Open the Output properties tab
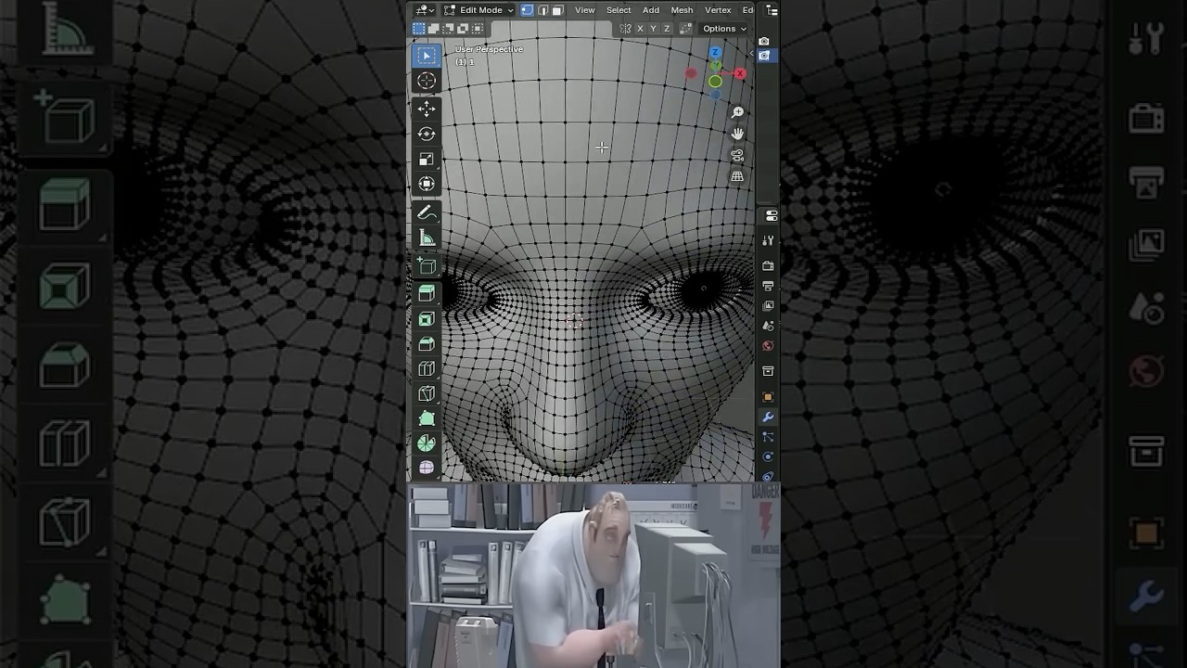 tap(768, 286)
